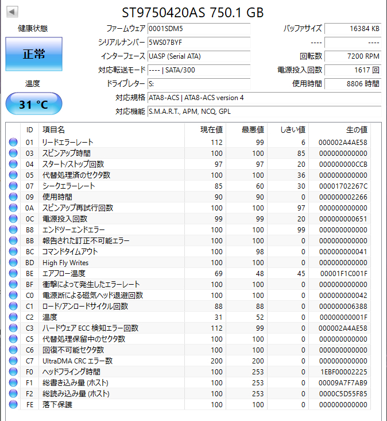
Task: Select the コマンドタイムアウト attribute name
Action: [x=70, y=251]
